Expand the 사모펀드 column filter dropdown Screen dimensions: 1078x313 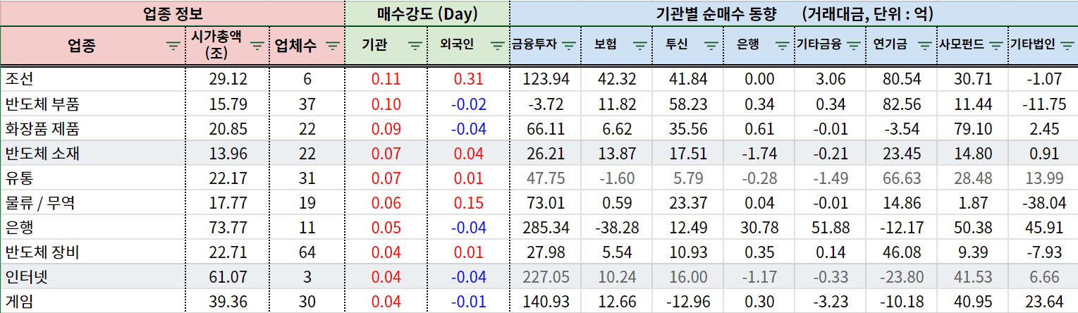[x=996, y=46]
